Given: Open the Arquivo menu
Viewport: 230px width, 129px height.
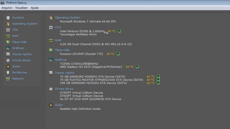Looking at the screenshot, I should click(x=7, y=8).
